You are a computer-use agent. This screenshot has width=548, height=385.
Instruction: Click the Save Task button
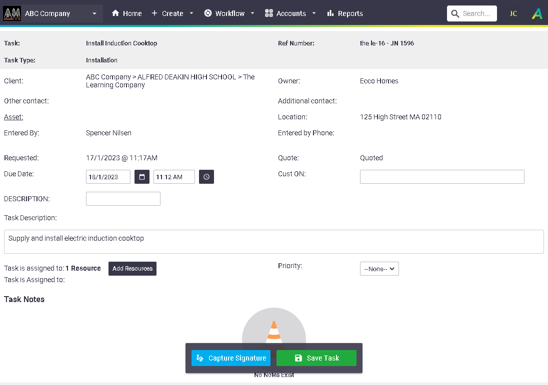pyautogui.click(x=316, y=358)
